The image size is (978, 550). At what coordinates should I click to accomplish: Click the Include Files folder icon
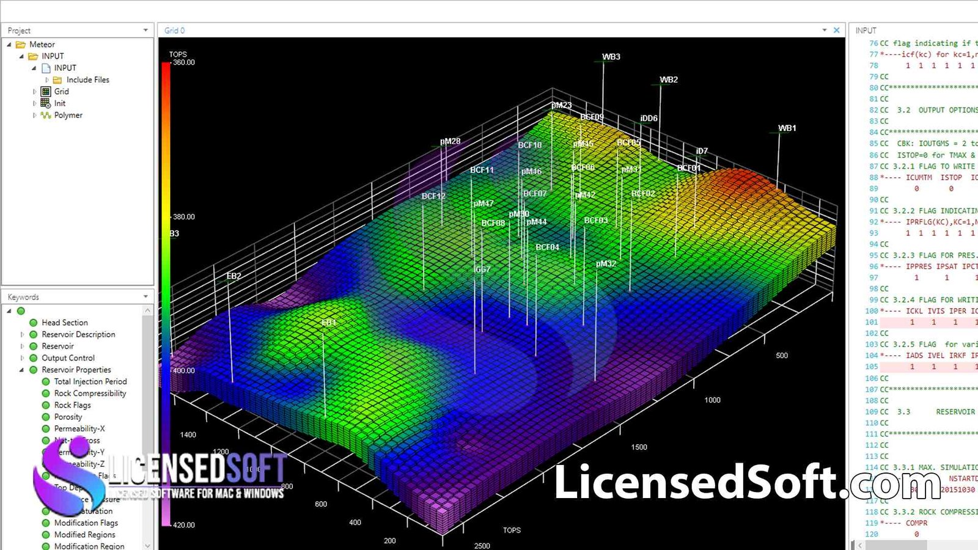click(x=57, y=80)
